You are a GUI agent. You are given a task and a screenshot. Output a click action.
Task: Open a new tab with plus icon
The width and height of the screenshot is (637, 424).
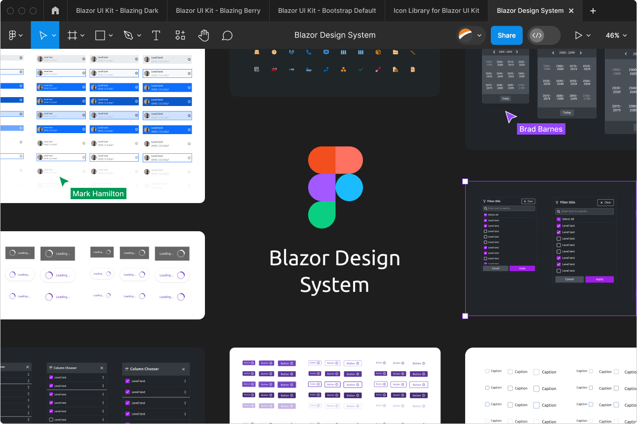point(593,11)
